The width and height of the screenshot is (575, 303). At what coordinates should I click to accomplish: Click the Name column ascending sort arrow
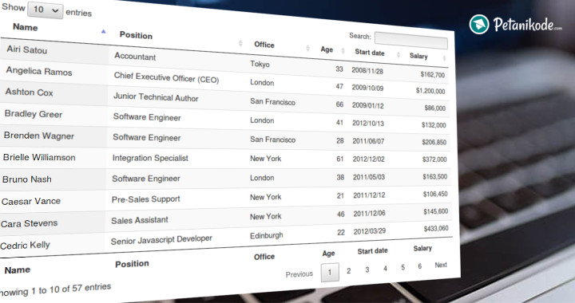pyautogui.click(x=103, y=31)
